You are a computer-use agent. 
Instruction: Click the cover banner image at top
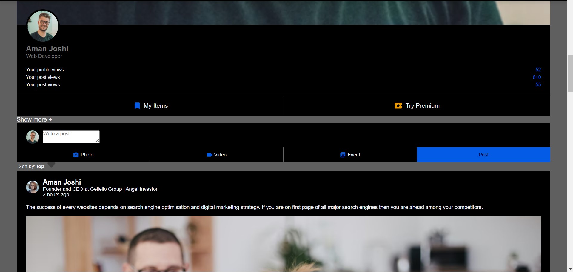[x=283, y=13]
